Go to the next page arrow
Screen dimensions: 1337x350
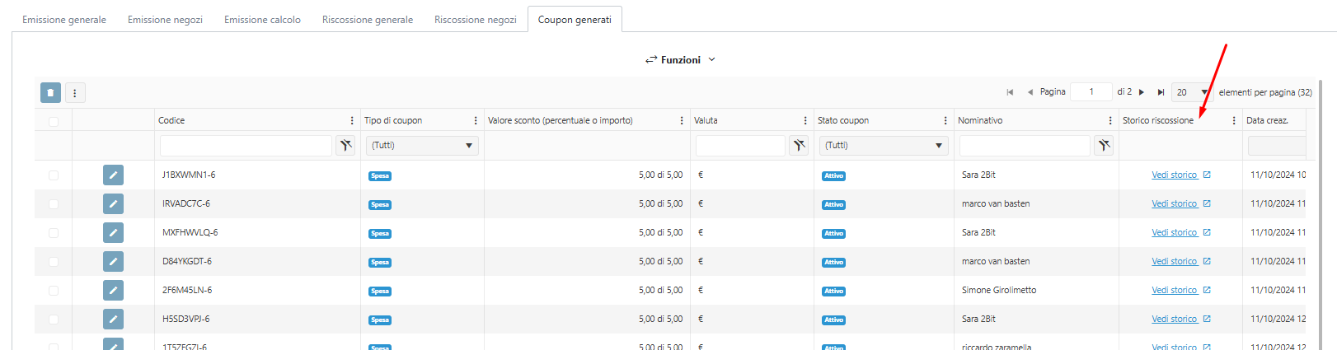pos(1142,92)
